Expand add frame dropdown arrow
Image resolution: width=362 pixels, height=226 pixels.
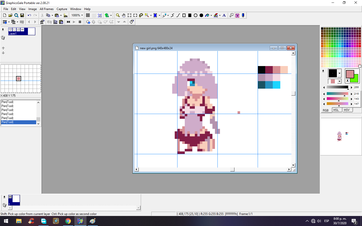(9, 22)
